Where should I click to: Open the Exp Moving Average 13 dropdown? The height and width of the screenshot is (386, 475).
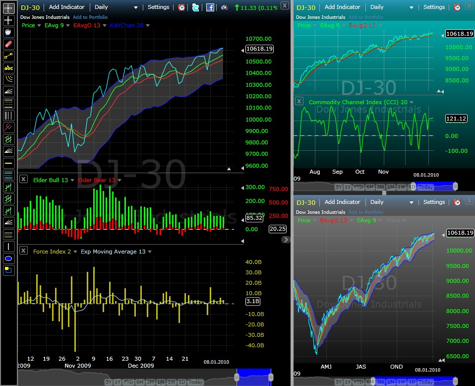tap(150, 252)
